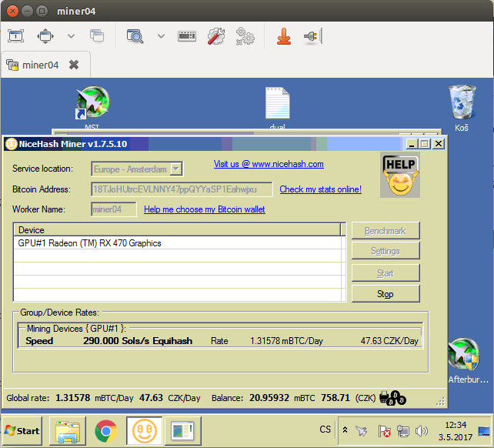This screenshot has height=448, width=494.
Task: Click the show desktop icon
Action: point(484,431)
